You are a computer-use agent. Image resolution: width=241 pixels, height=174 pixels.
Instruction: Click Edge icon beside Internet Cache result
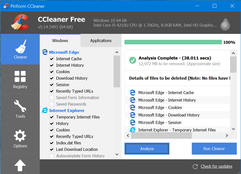click(x=132, y=92)
